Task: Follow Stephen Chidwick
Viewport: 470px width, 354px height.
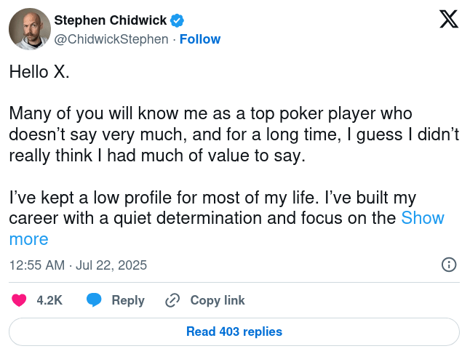Action: pyautogui.click(x=200, y=39)
